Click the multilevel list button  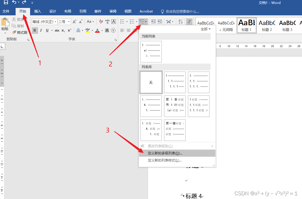[x=143, y=22]
